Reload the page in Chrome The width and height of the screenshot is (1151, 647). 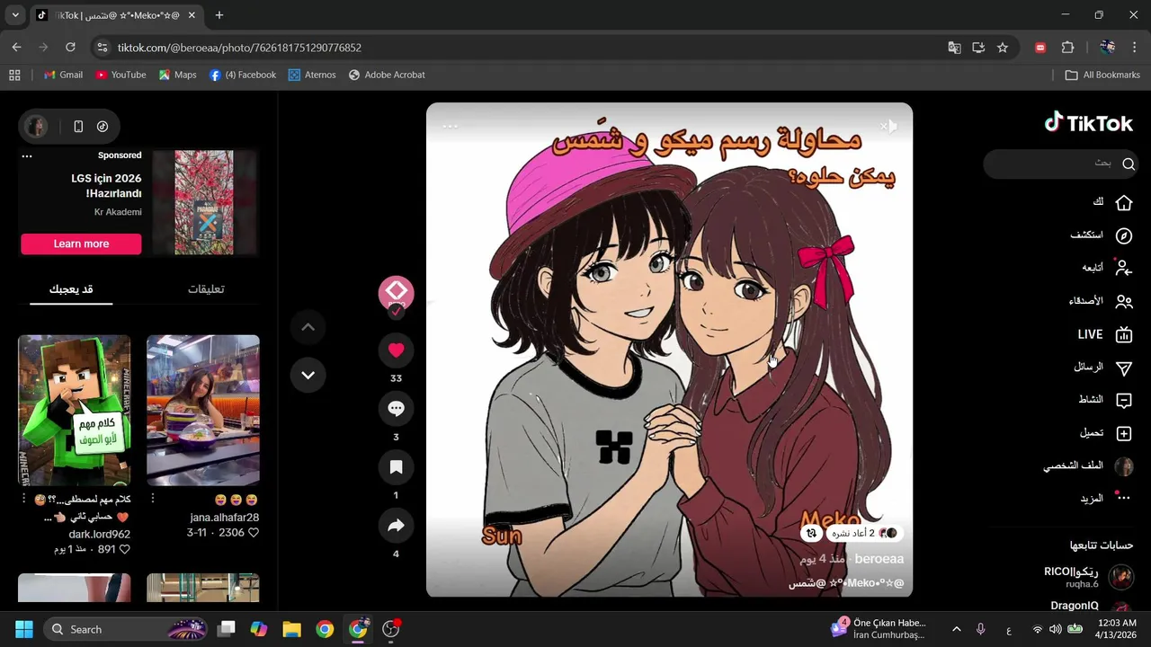tap(70, 48)
